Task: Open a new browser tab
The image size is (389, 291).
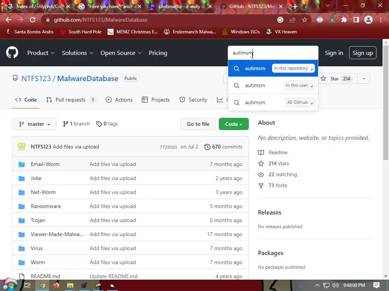Action: point(295,6)
